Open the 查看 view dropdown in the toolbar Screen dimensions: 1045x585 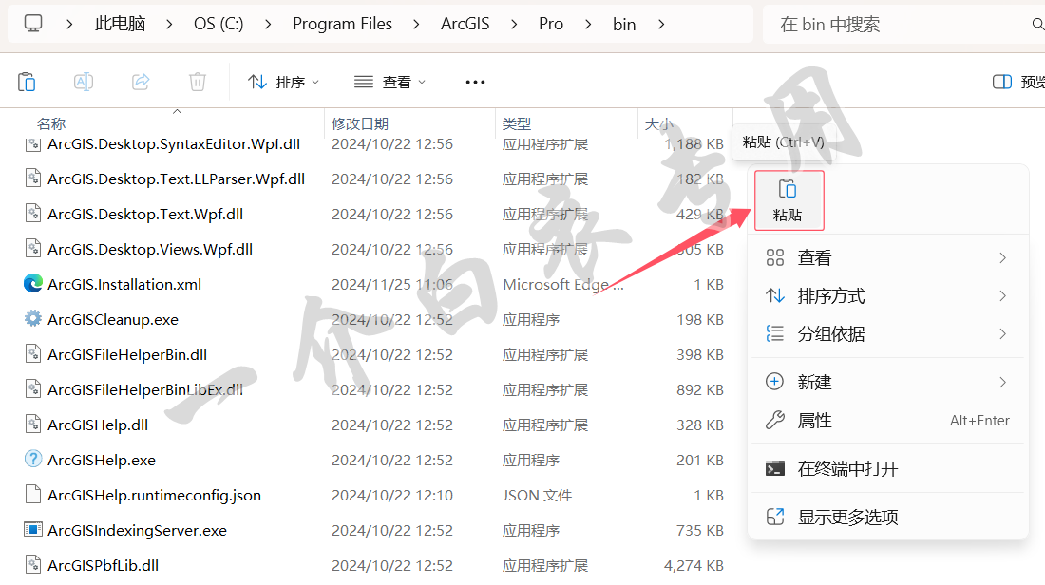pyautogui.click(x=389, y=82)
